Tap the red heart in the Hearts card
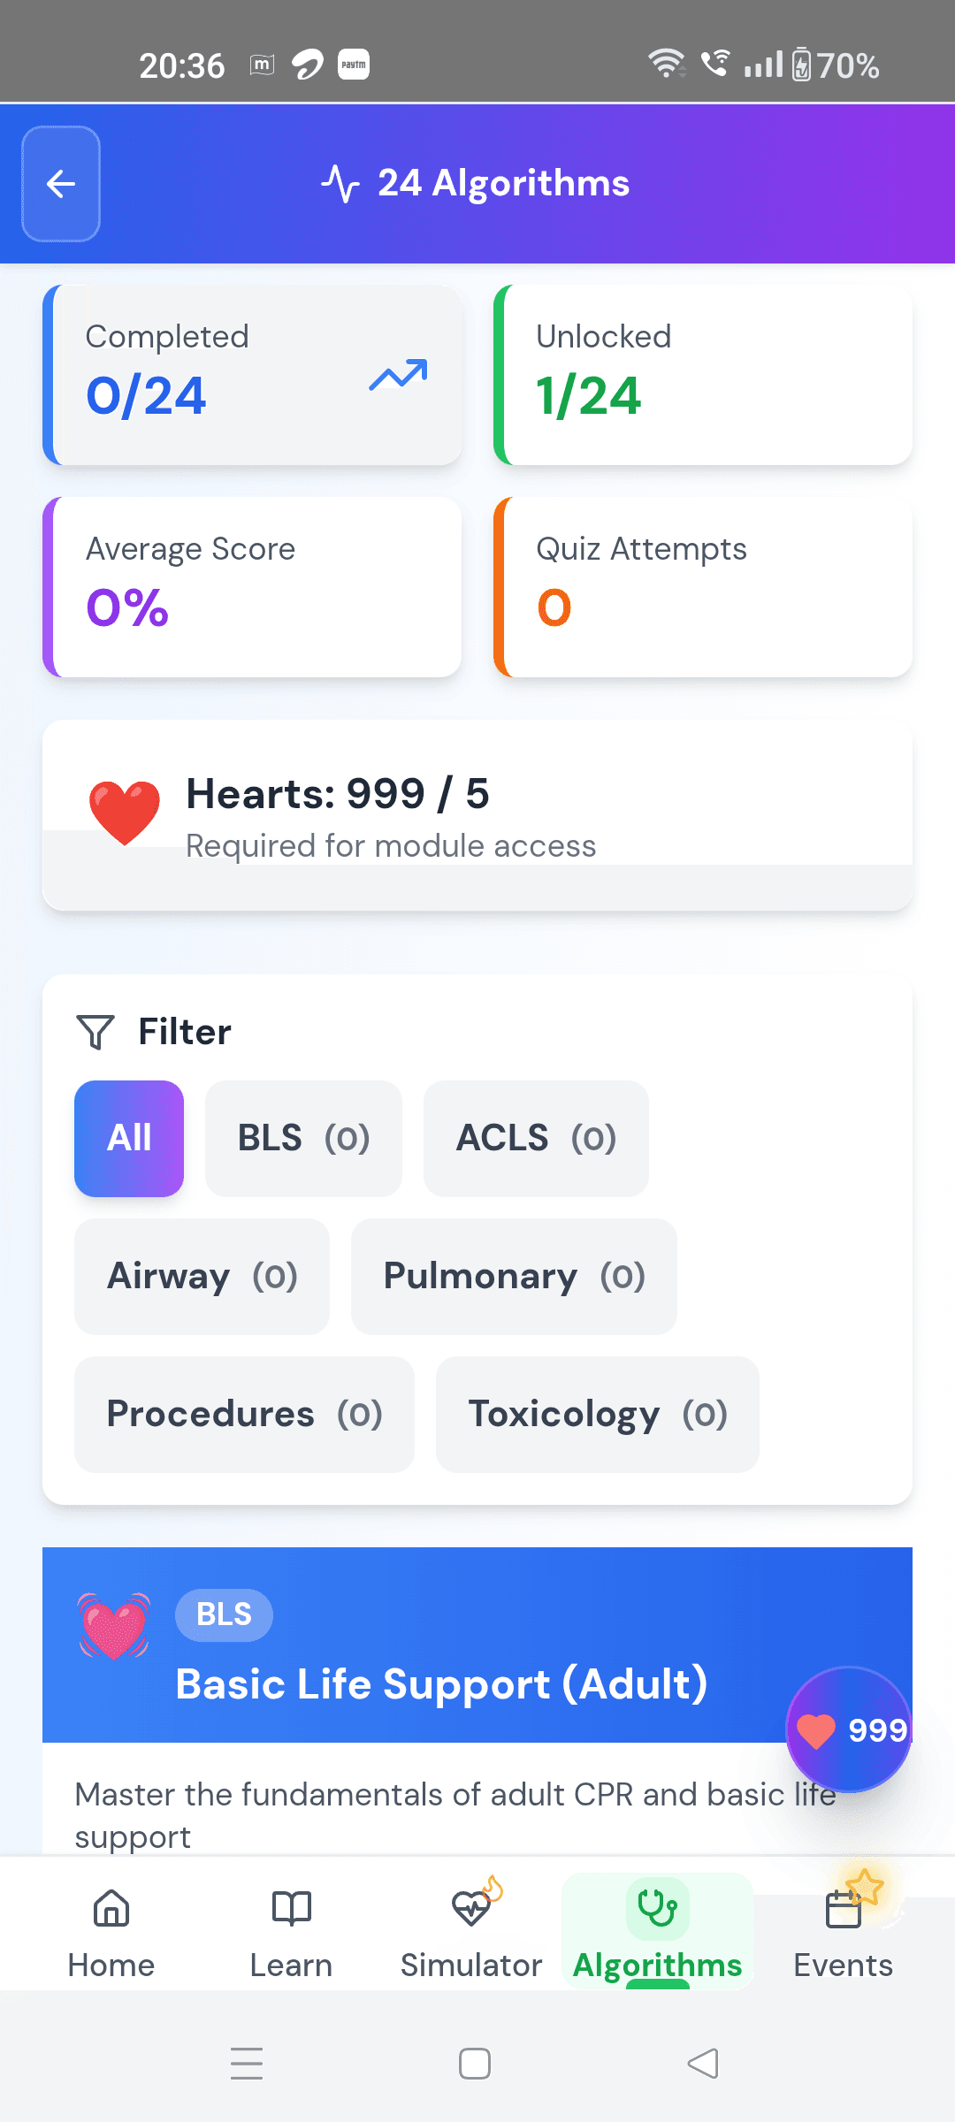Screen dimensions: 955x2122 pyautogui.click(x=125, y=811)
